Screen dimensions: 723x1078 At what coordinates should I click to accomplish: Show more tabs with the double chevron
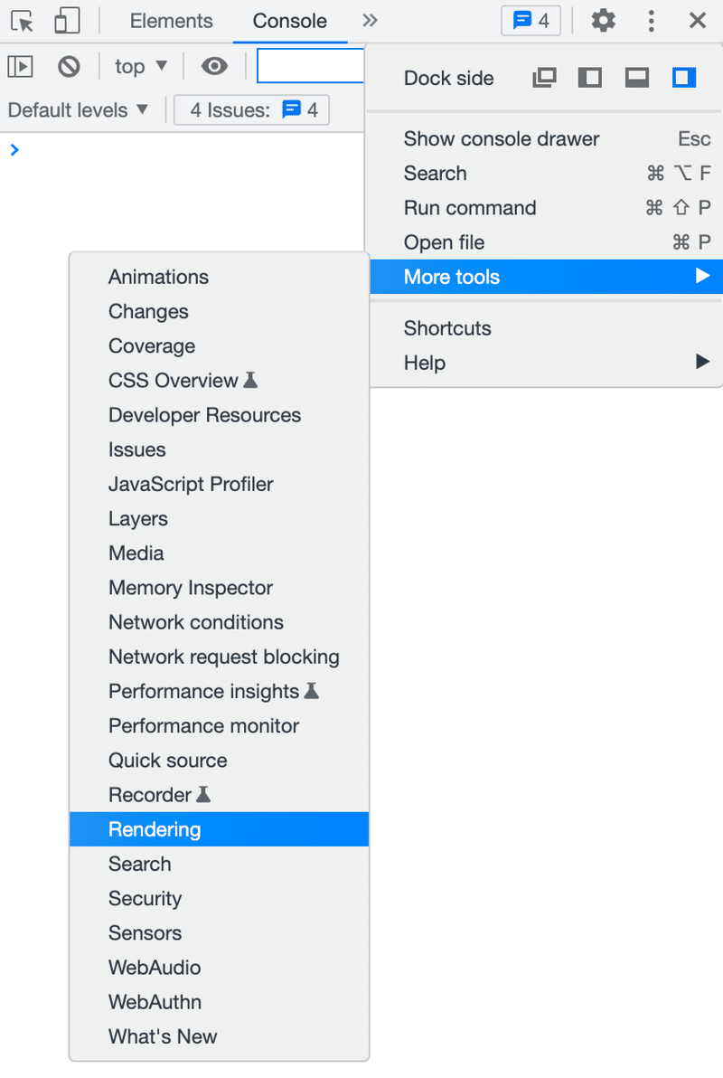click(x=370, y=21)
